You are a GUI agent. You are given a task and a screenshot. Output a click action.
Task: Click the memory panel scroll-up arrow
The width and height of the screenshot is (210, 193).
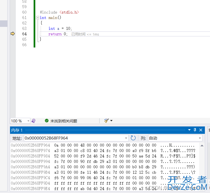click(202, 145)
